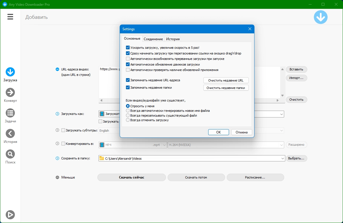Open the Поиск section in sidebar
The height and width of the screenshot is (223, 343).
tap(10, 157)
